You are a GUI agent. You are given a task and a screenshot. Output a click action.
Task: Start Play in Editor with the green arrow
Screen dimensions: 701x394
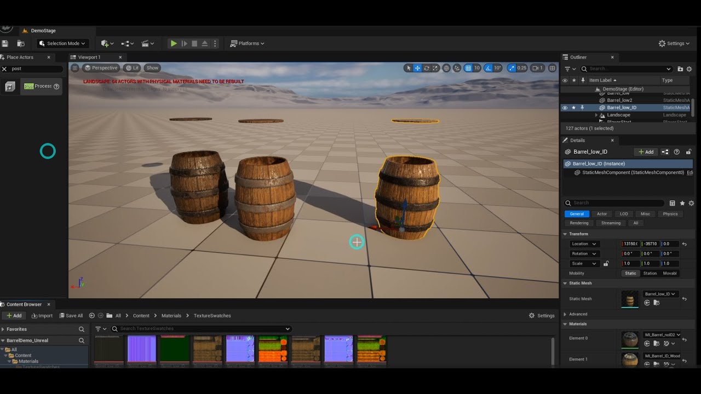(x=174, y=43)
